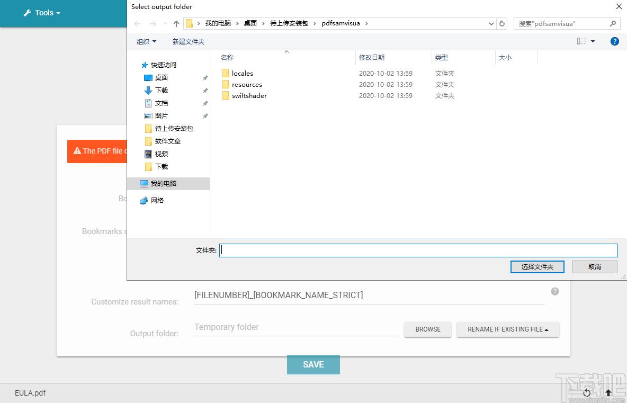Viewport: 627px width, 403px height.
Task: Click the pin icon beside 图片
Action: (x=205, y=116)
